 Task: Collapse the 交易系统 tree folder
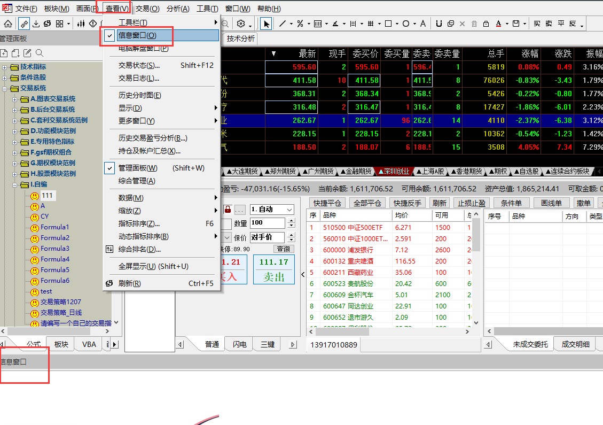[x=5, y=88]
